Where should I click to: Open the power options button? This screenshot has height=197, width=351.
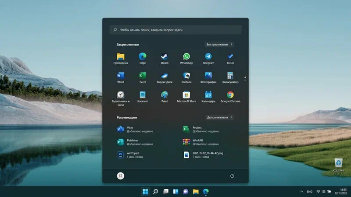coord(232,176)
